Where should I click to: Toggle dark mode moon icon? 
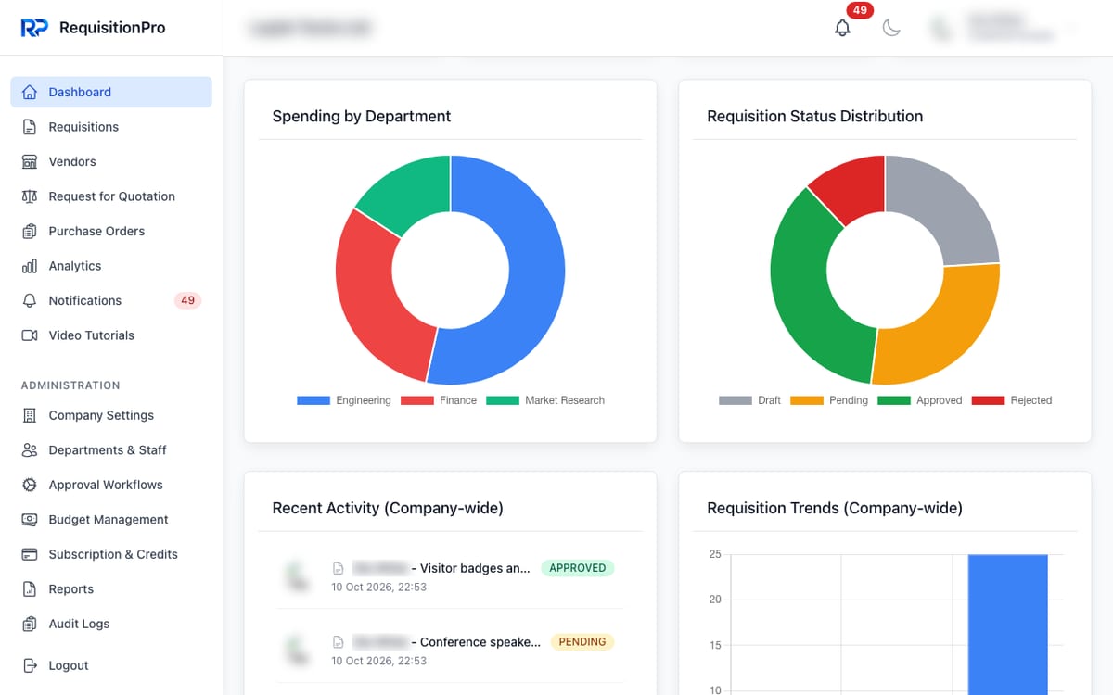pos(891,28)
